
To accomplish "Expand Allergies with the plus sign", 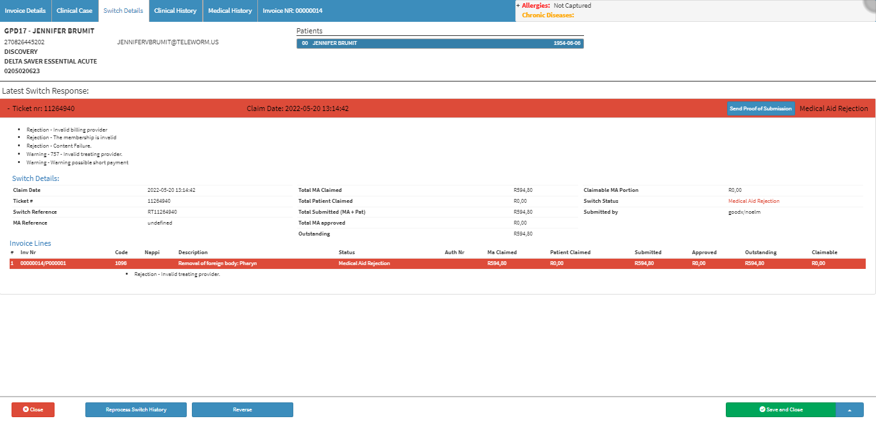I will (518, 5).
